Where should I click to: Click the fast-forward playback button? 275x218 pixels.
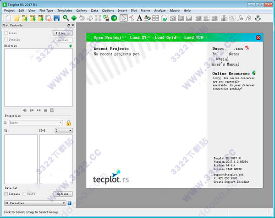[39, 110]
